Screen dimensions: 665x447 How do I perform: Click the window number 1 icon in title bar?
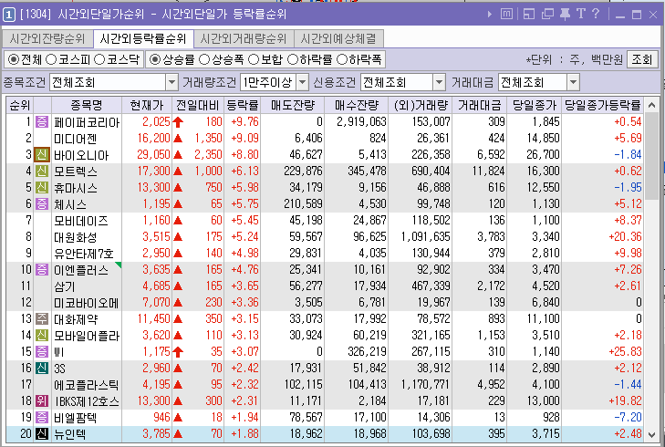9,15
